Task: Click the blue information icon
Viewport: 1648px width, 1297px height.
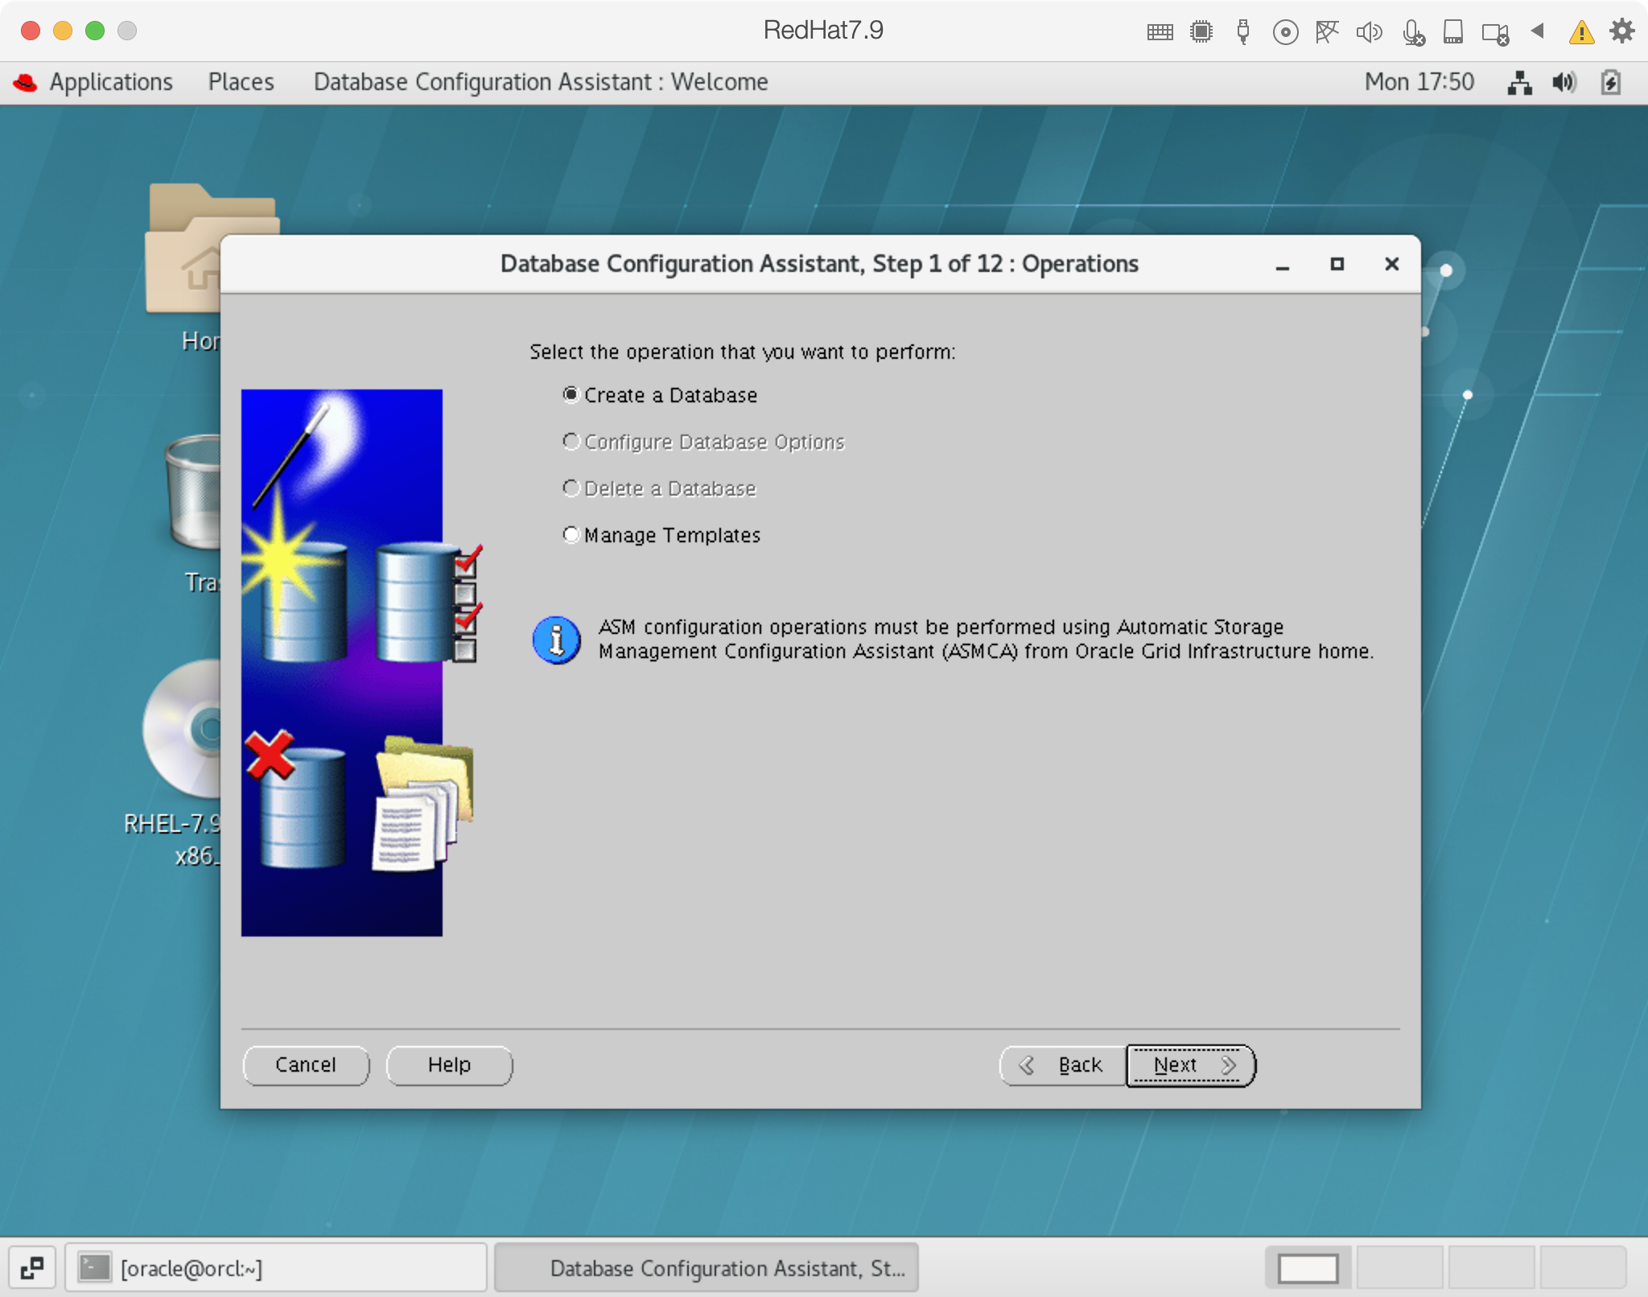Action: (556, 640)
